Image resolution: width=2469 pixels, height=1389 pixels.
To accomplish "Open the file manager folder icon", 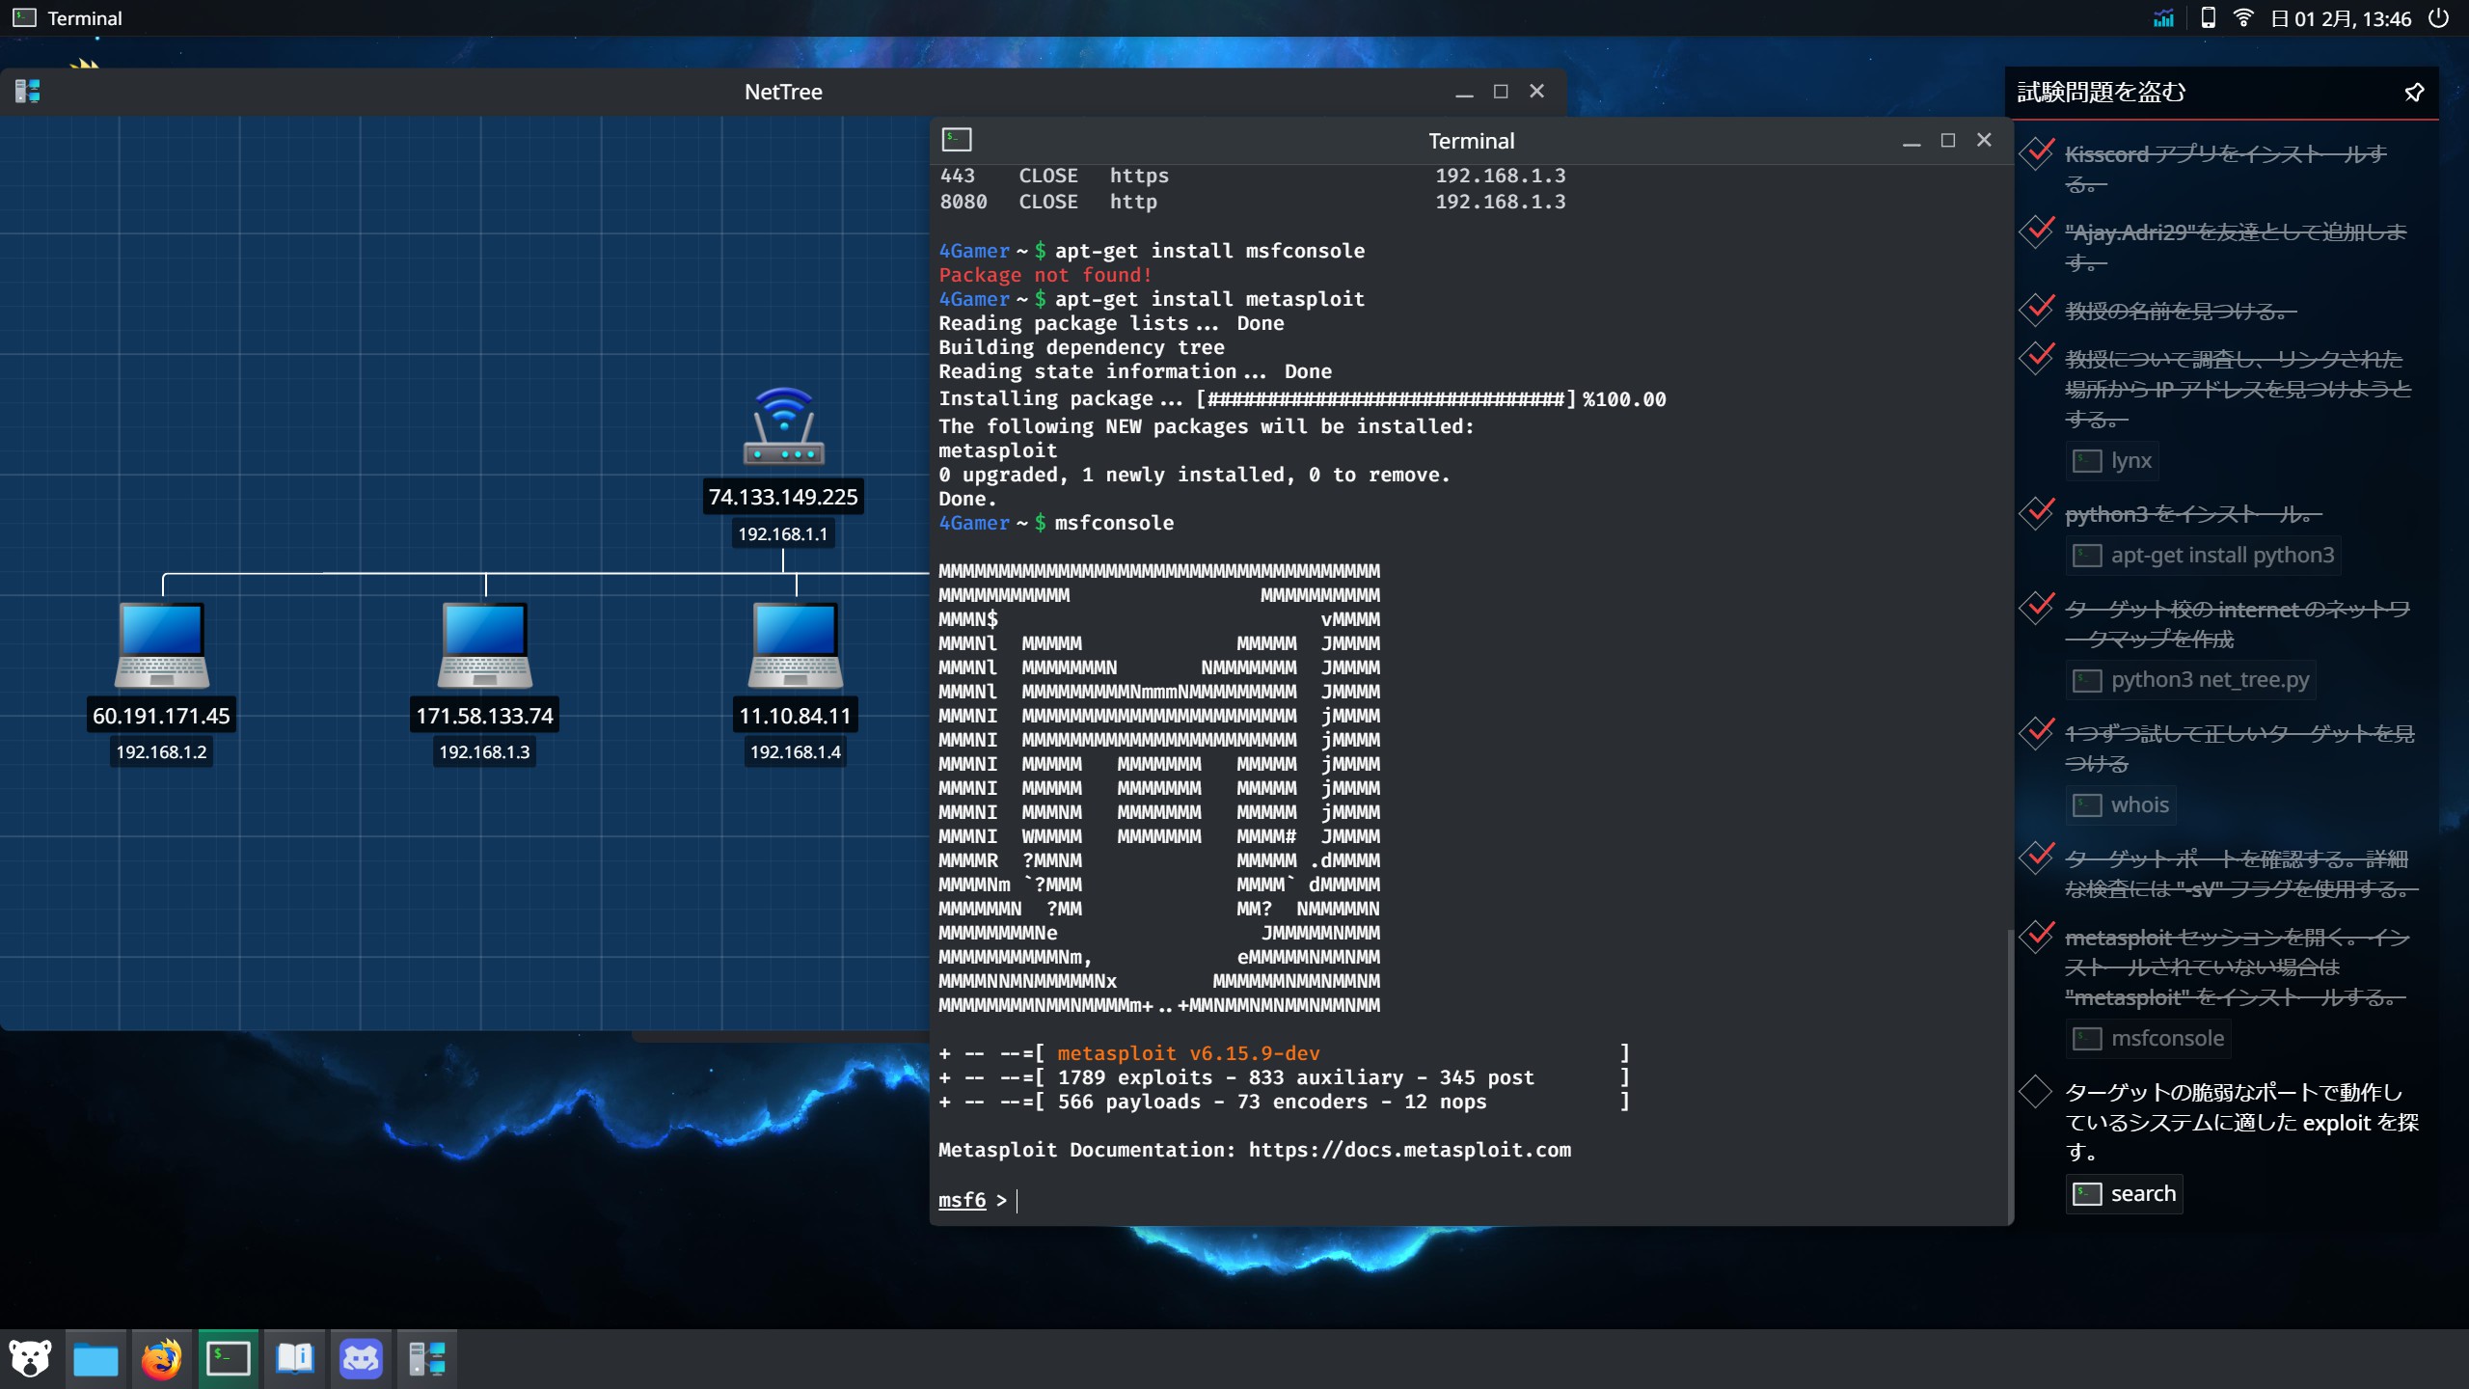I will pyautogui.click(x=95, y=1359).
